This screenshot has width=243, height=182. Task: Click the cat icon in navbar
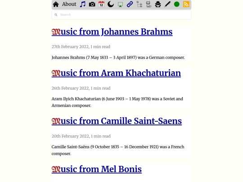click(148, 4)
